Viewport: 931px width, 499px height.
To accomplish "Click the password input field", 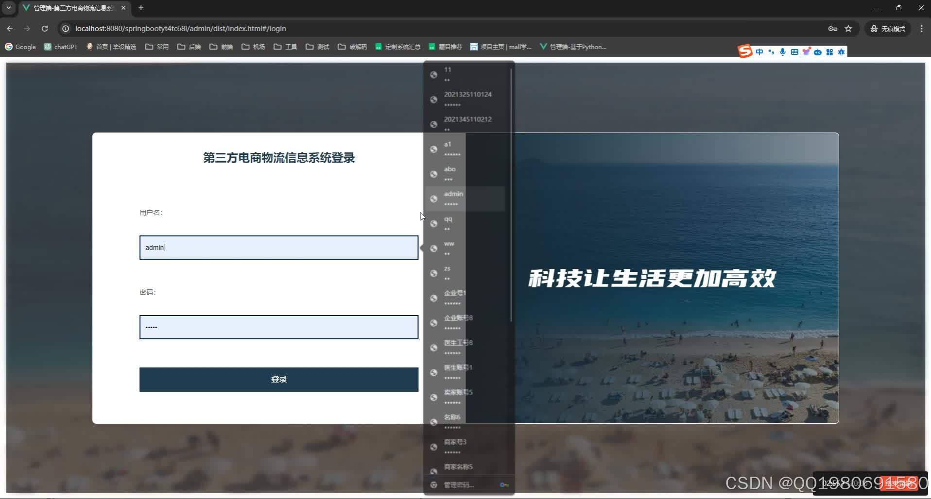I will [x=279, y=327].
